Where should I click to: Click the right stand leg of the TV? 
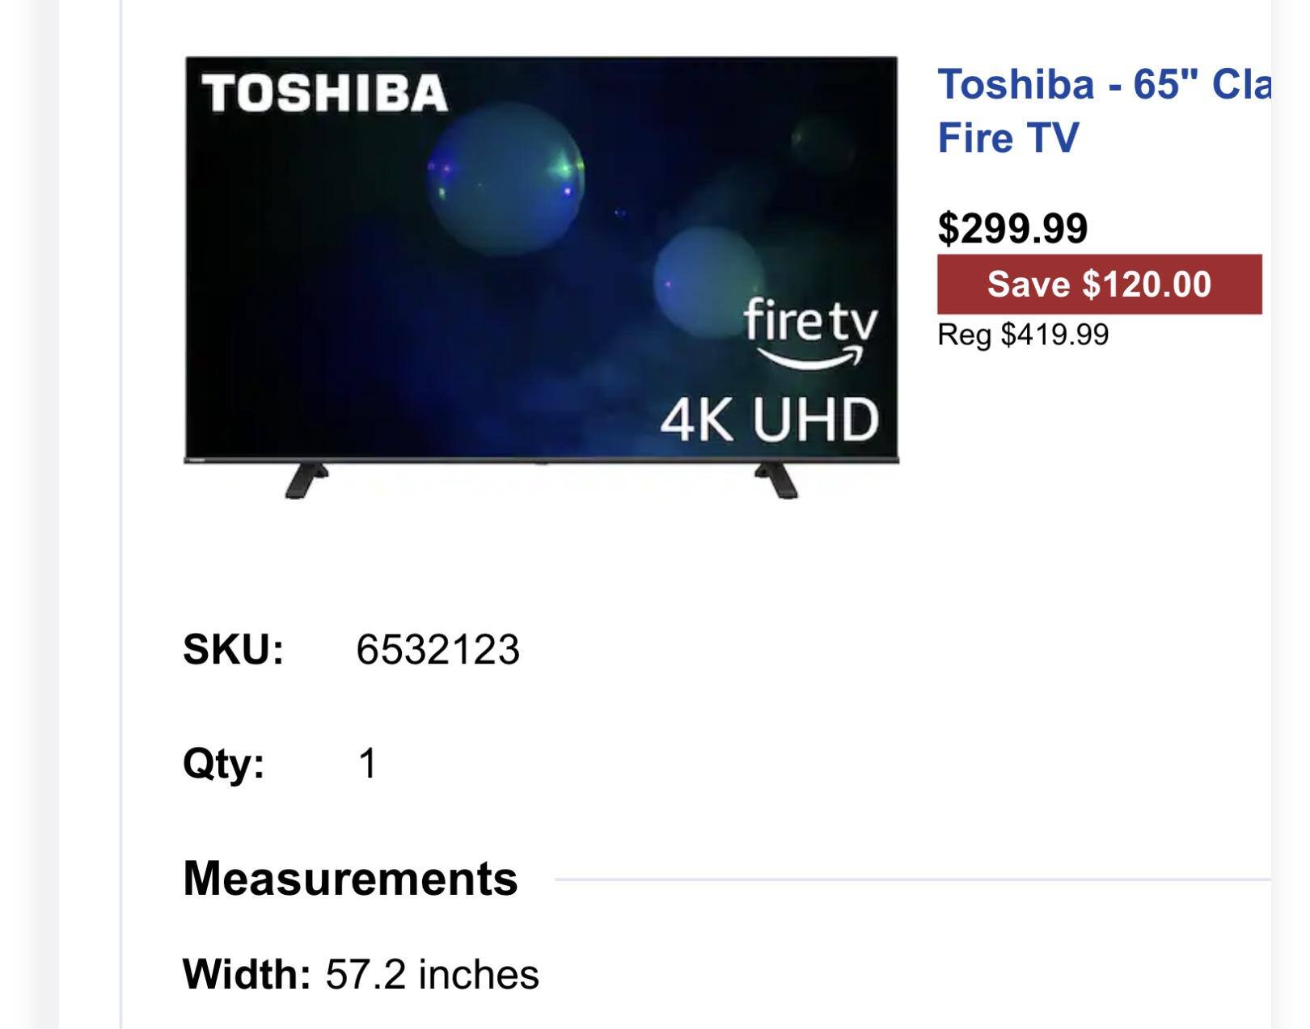coord(777,480)
